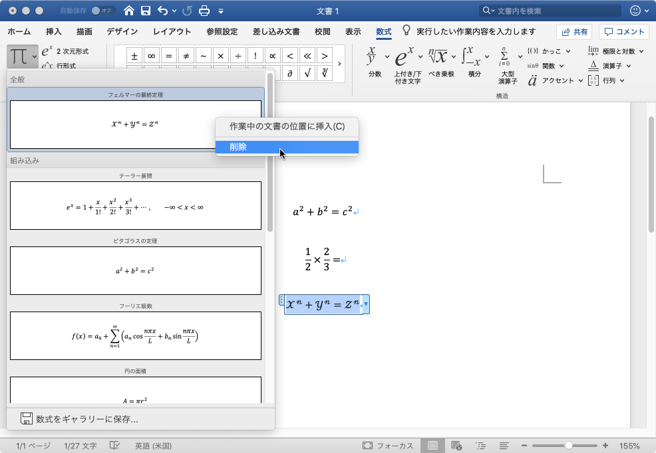
Task: Click the Redo icon in title bar
Action: pos(187,11)
